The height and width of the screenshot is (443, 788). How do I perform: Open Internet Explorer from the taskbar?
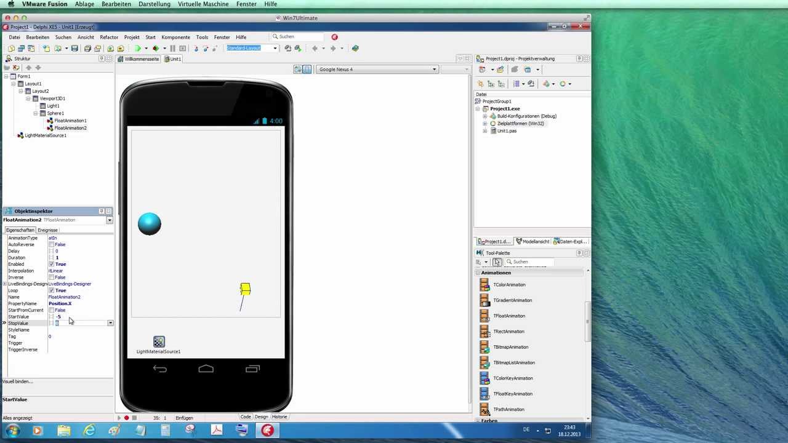89,431
